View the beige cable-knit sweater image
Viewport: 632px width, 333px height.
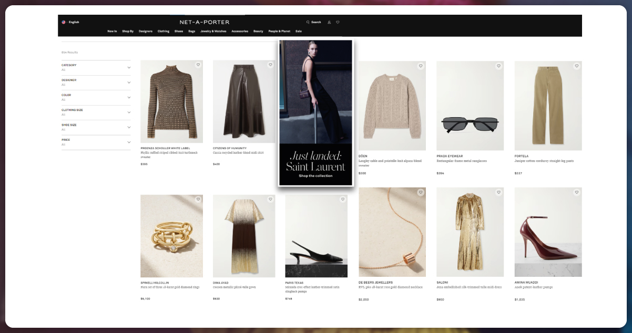pyautogui.click(x=392, y=106)
